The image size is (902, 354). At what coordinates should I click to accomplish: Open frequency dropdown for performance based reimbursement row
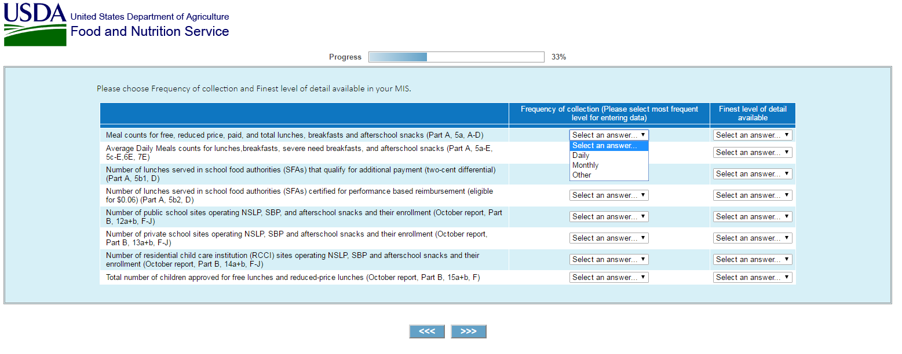click(x=608, y=196)
